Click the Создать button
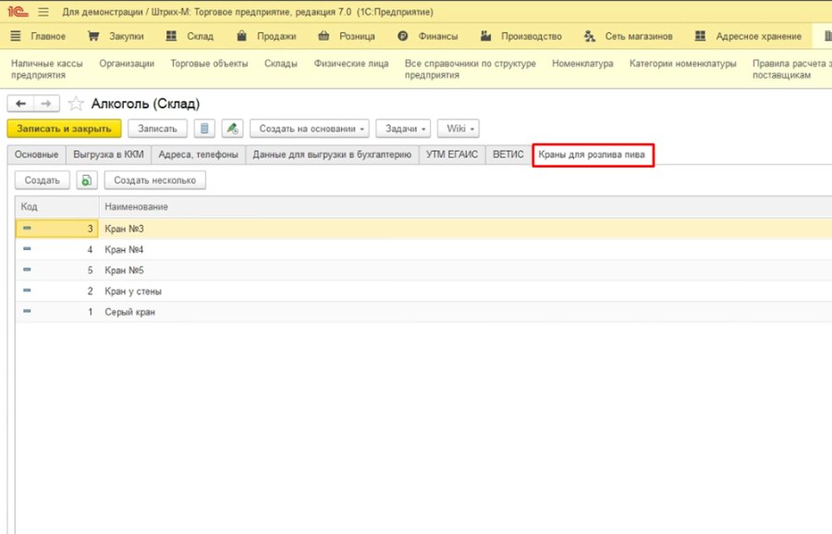The width and height of the screenshot is (832, 534). coord(42,180)
